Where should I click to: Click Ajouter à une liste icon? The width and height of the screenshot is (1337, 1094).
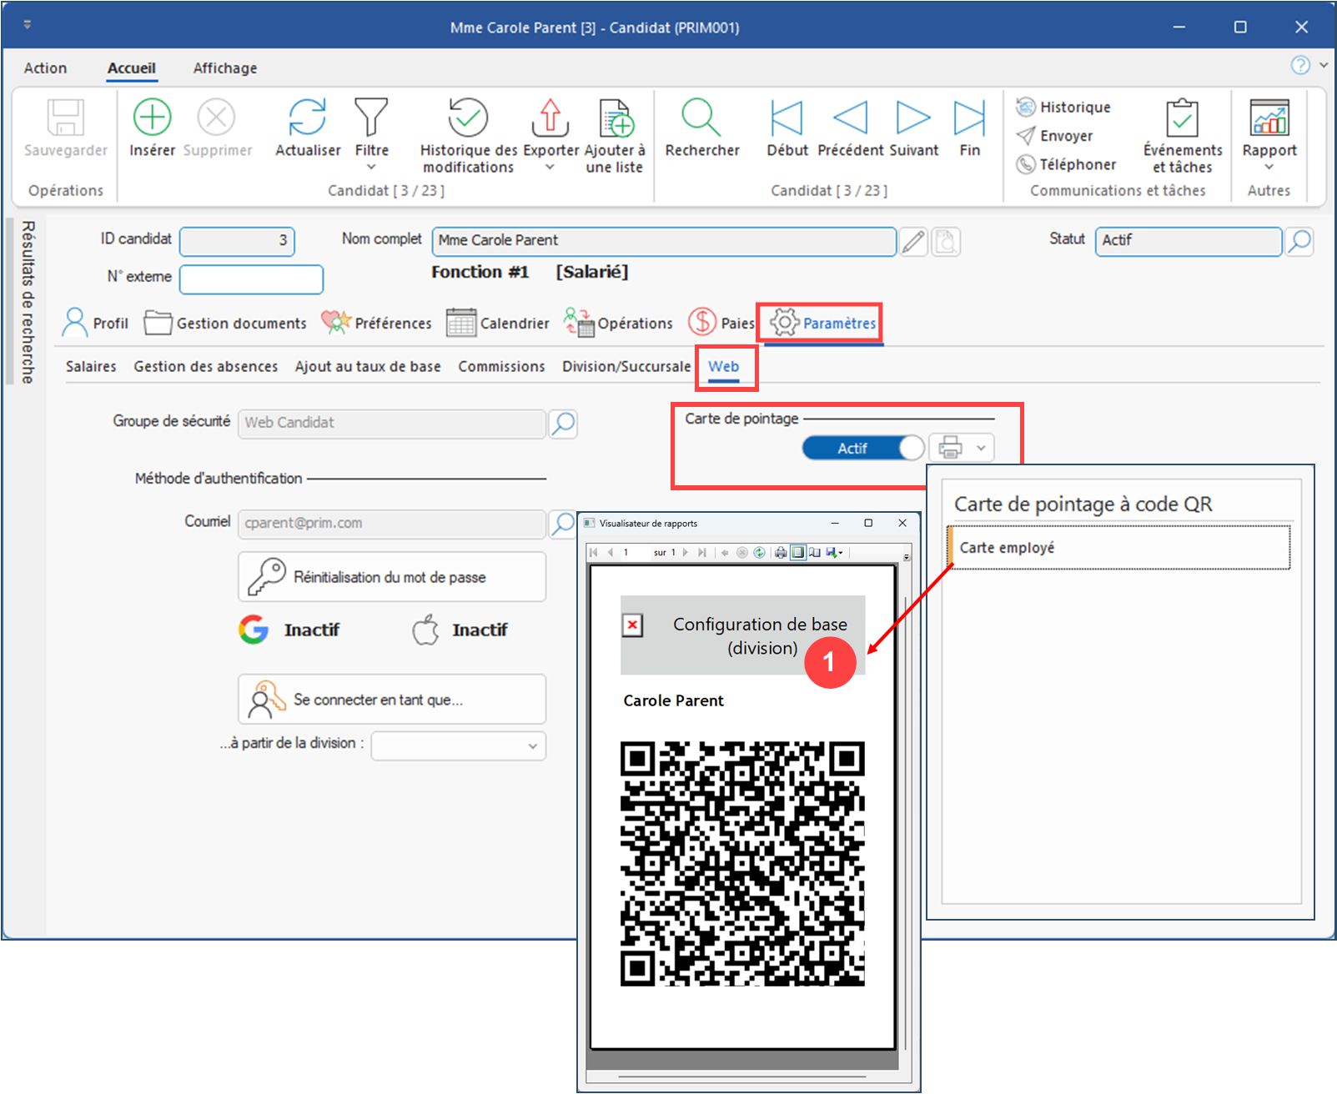(616, 118)
